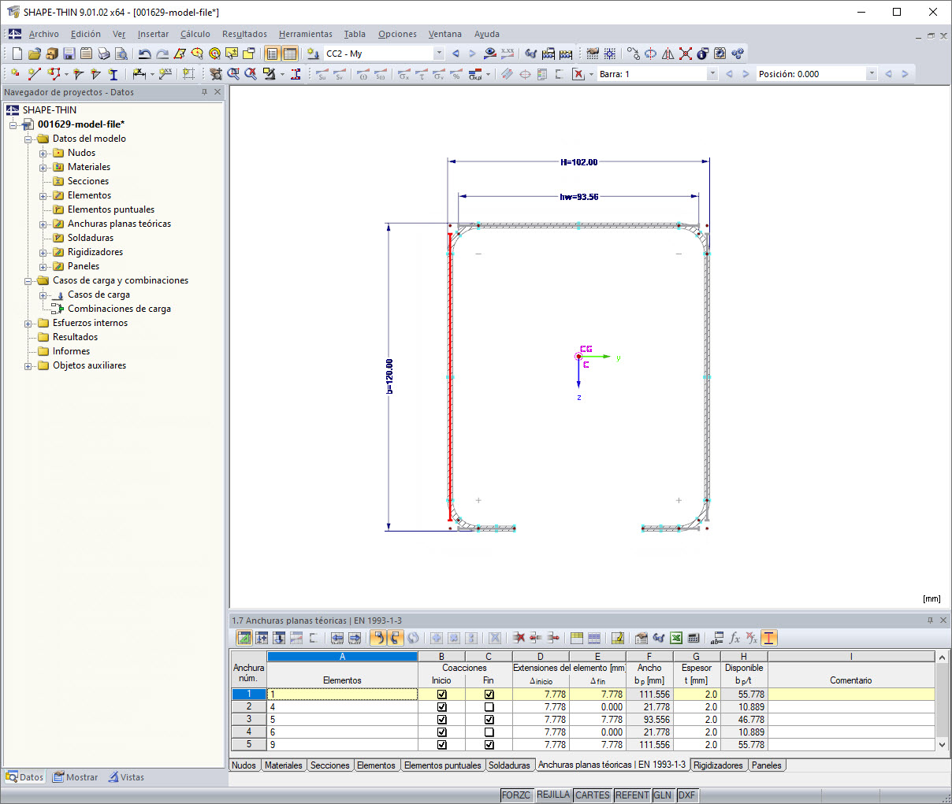This screenshot has width=952, height=804.
Task: Open the print icon in toolbar
Action: (x=104, y=54)
